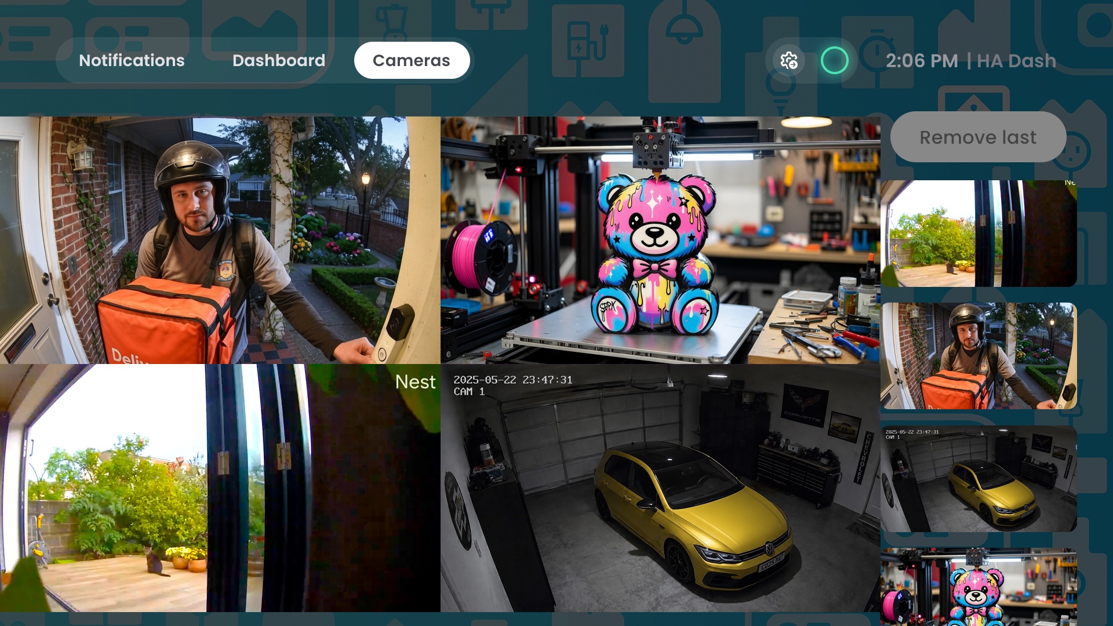
Task: Open the Notifications tab
Action: pyautogui.click(x=132, y=60)
